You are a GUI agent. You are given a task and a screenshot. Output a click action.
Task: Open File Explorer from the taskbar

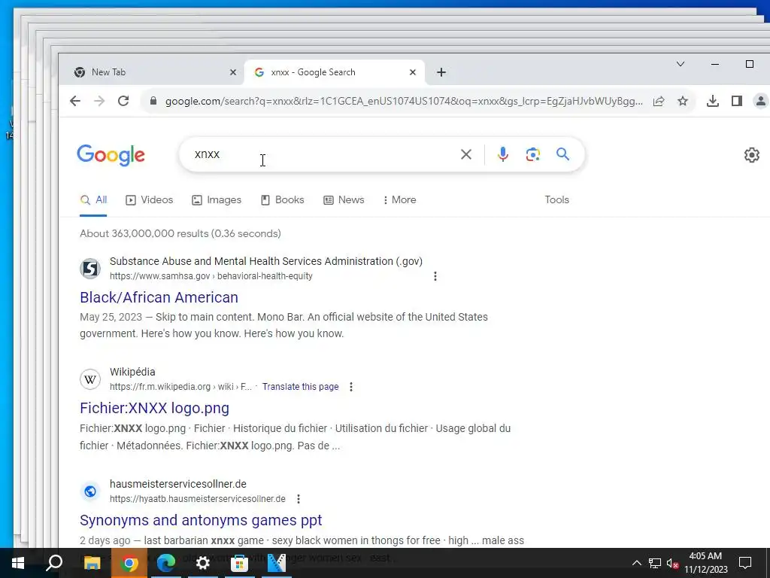click(92, 563)
